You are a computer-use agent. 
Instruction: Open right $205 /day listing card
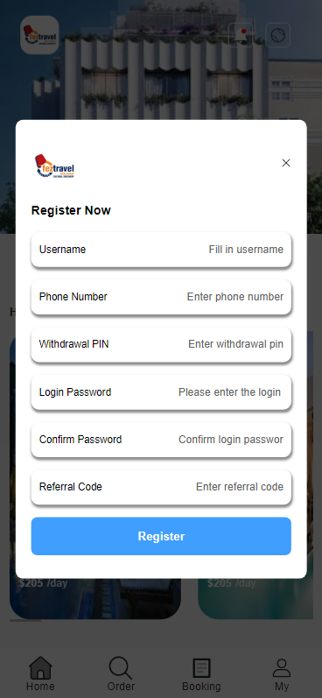point(255,598)
